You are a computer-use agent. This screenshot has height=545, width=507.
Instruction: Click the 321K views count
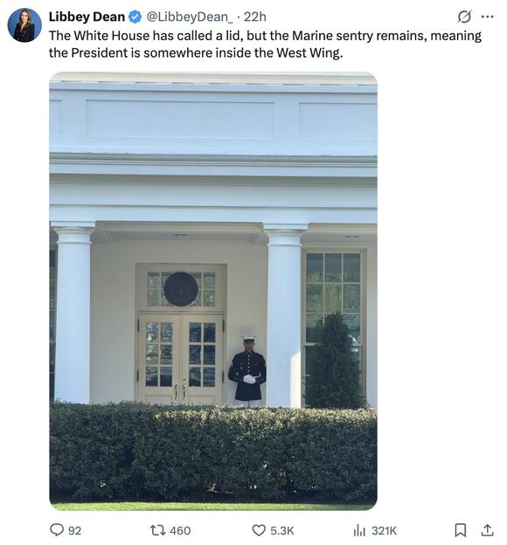384,531
